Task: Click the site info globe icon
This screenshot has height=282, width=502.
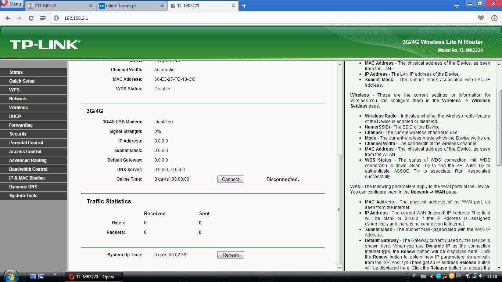Action: coord(56,18)
